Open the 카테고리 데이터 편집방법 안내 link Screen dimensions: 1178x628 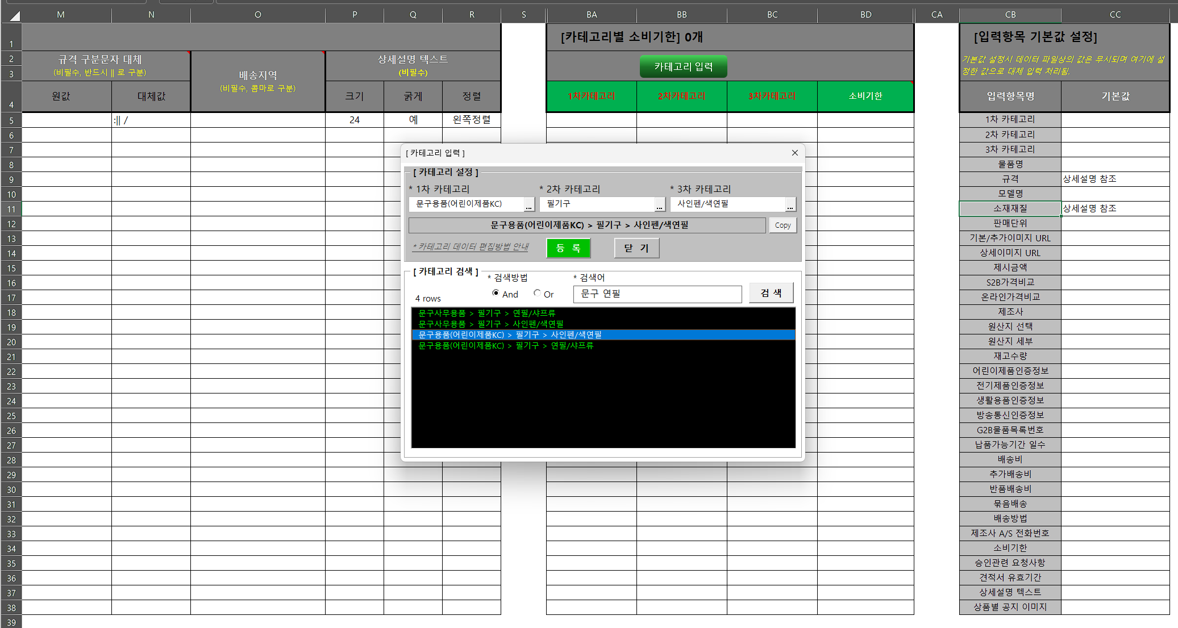click(x=471, y=246)
